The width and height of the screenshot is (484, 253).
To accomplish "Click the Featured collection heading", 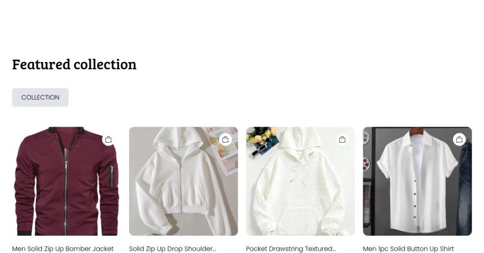I will pos(74,64).
